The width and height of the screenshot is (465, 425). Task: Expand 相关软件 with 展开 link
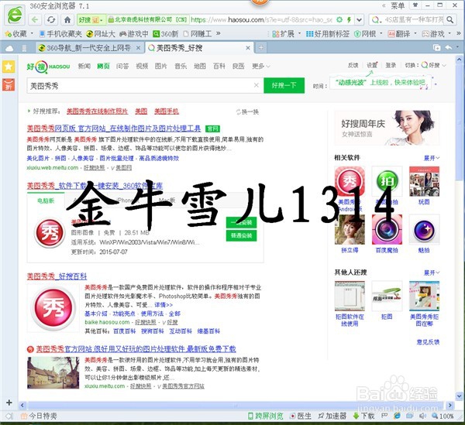(431, 158)
